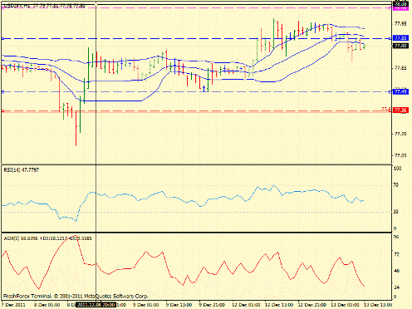Click the 13 Dec 13:00 time label
Viewport: 412px width, 309px height.
[x=378, y=305]
